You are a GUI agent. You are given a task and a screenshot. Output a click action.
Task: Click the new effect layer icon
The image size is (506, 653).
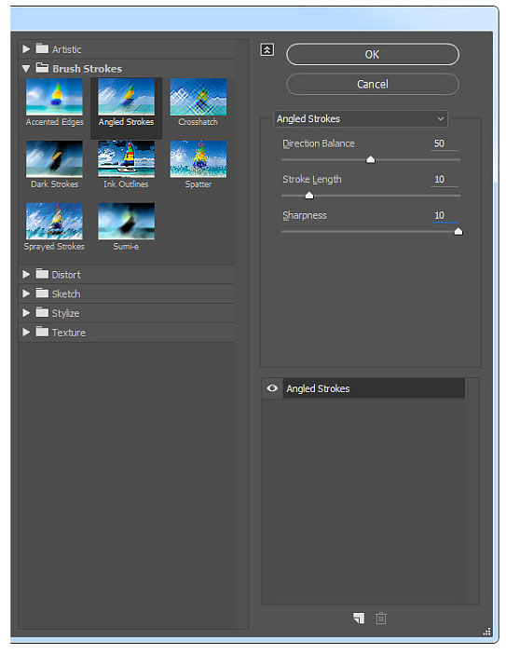coord(359,618)
